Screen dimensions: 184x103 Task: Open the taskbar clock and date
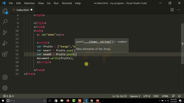(x=173, y=100)
